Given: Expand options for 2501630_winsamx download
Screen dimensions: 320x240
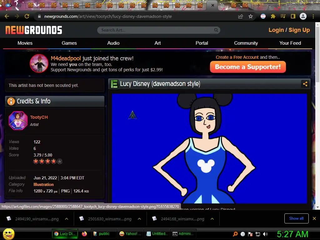Looking at the screenshot, I should (x=139, y=219).
